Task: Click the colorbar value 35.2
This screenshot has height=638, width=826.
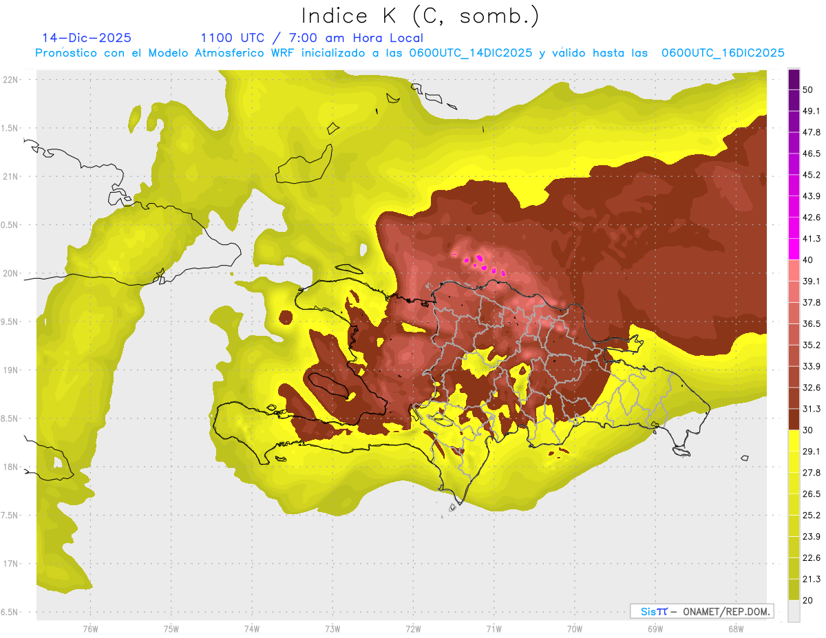Action: pos(812,345)
